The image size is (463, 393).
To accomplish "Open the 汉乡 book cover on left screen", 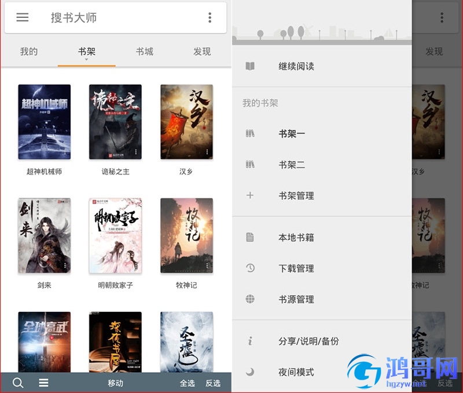I will click(186, 122).
